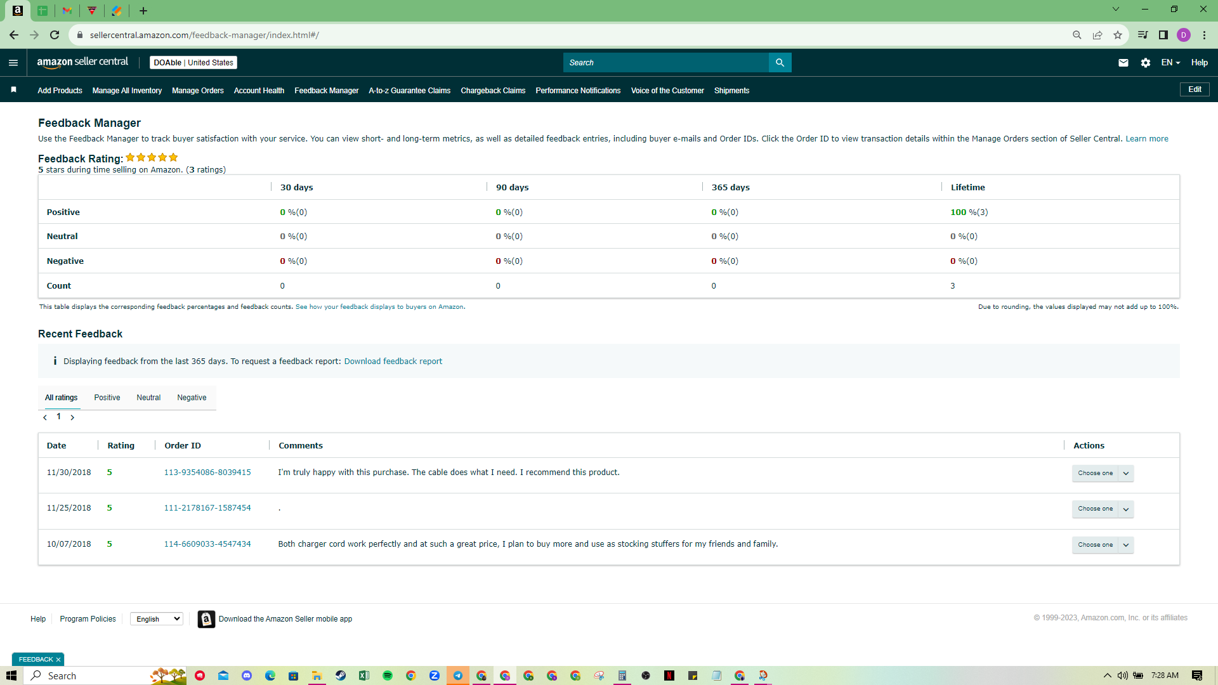
Task: Go back with browser back arrow
Action: (x=13, y=35)
